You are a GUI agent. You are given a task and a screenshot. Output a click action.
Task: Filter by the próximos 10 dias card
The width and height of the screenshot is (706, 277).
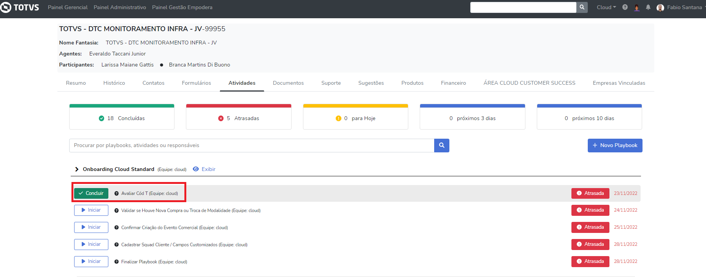click(x=589, y=117)
